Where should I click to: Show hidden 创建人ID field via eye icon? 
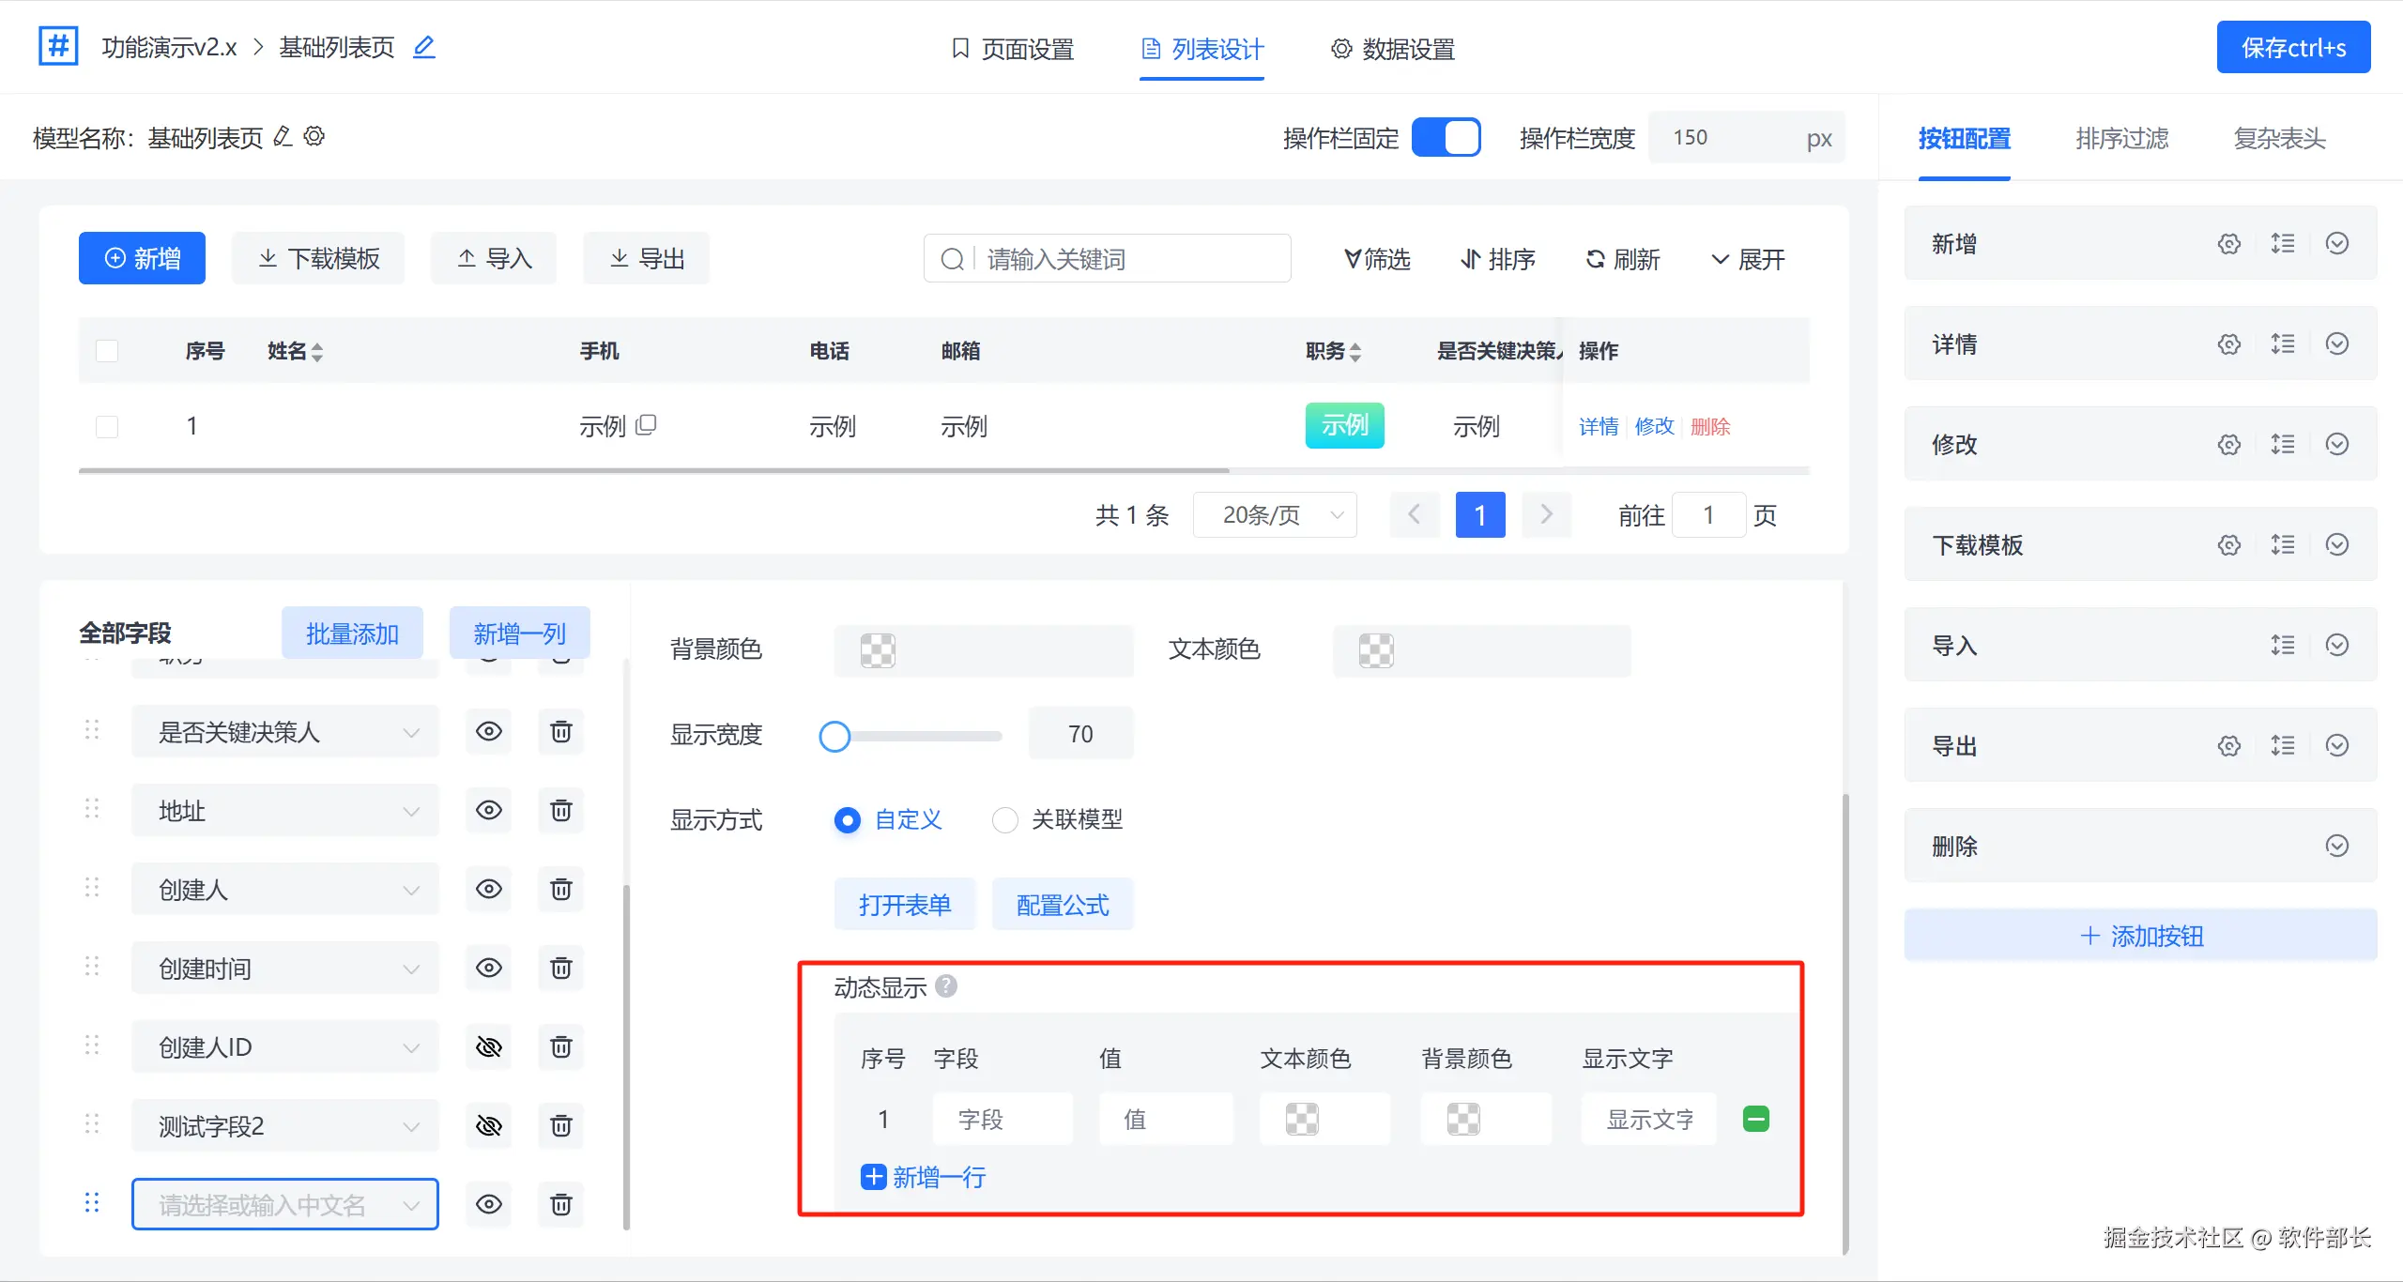coord(489,1046)
